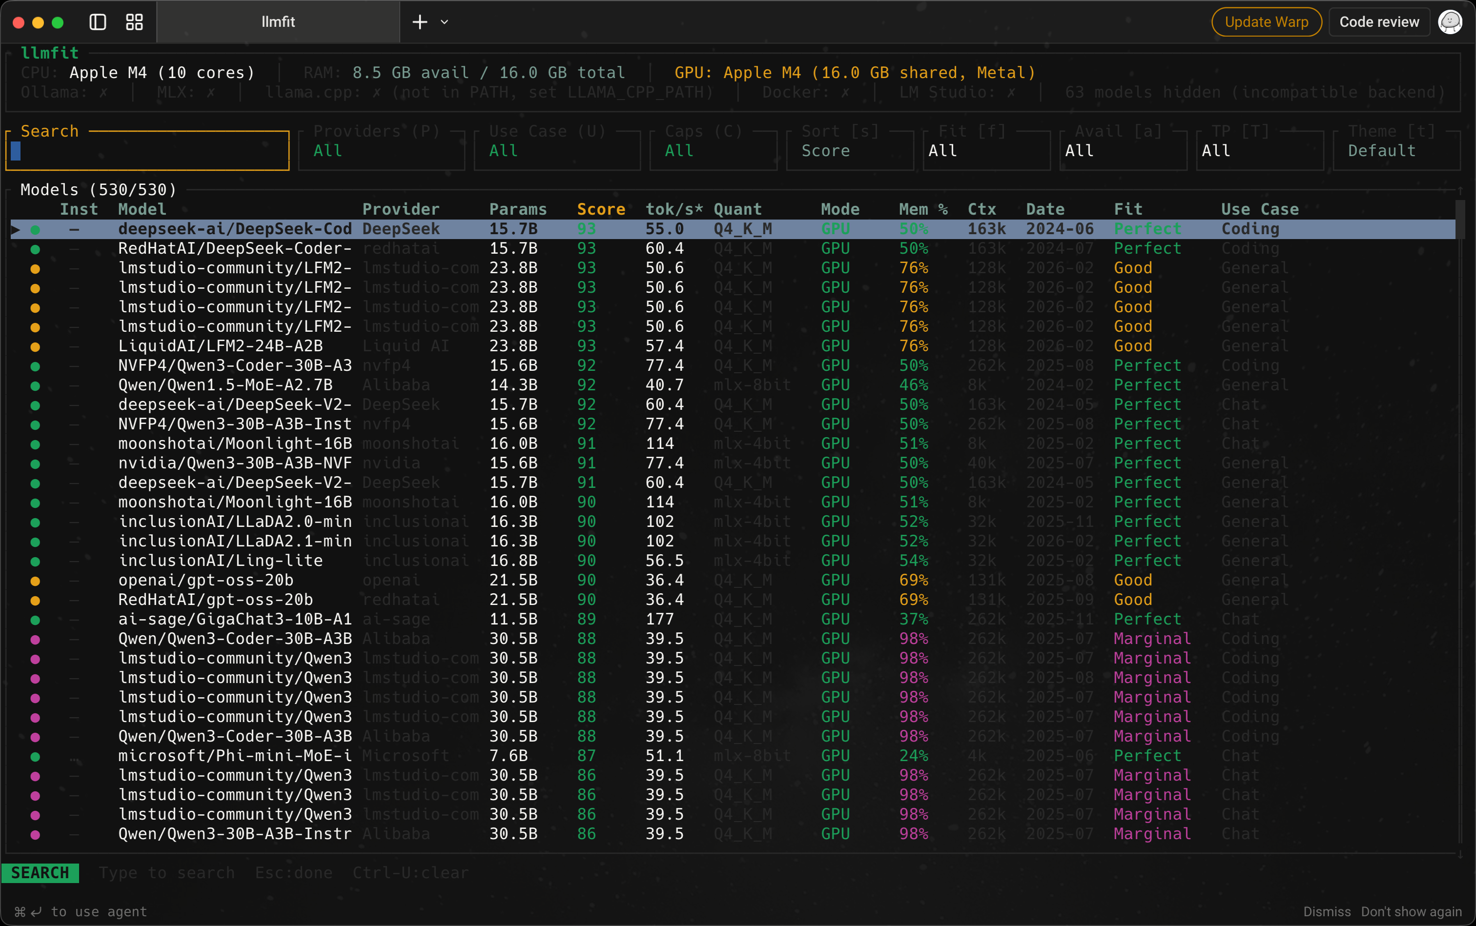
Task: Add a new tab with plus icon
Action: point(420,22)
